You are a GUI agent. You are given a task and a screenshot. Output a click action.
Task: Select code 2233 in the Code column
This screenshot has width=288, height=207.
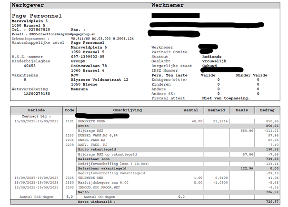(x=70, y=135)
